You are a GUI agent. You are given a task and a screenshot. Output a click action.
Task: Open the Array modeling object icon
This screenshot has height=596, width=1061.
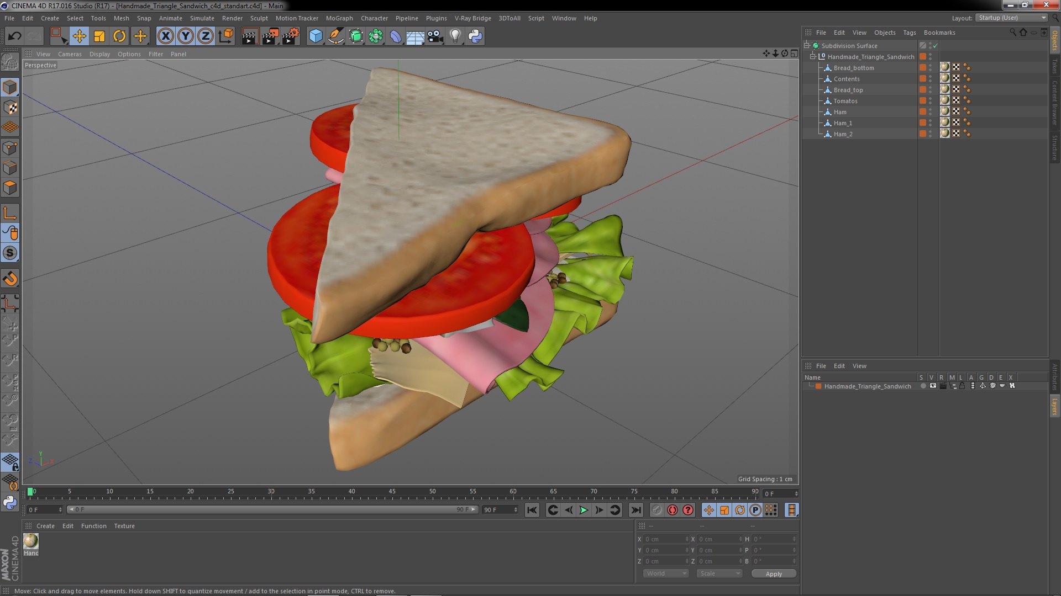tap(376, 36)
